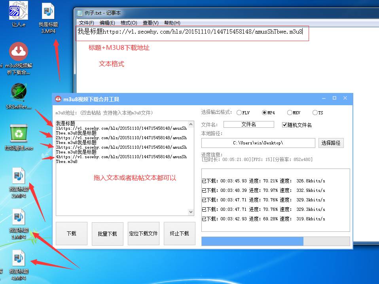The width and height of the screenshot is (379, 284).
Task: Click the 批量下载 button
Action: click(107, 233)
